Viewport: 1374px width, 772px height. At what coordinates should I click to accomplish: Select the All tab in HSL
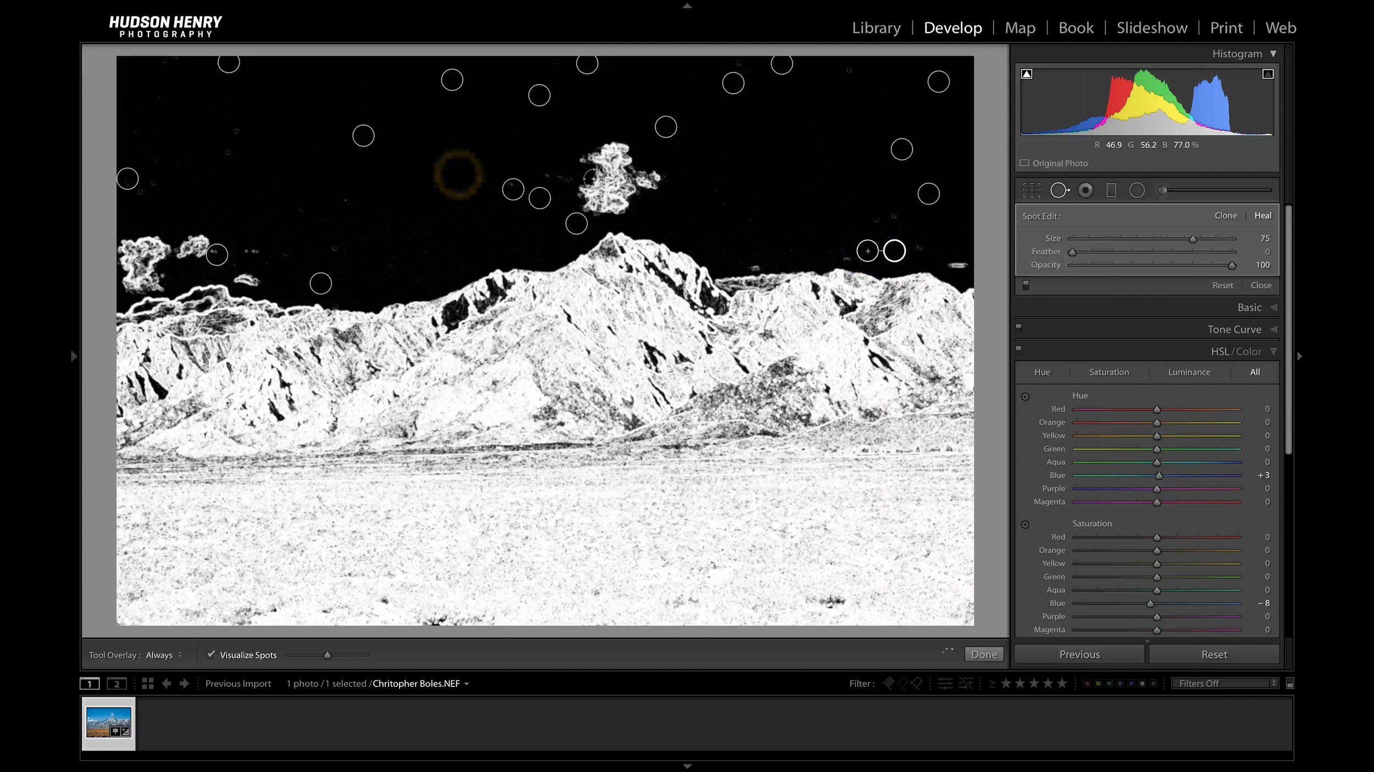tap(1255, 372)
